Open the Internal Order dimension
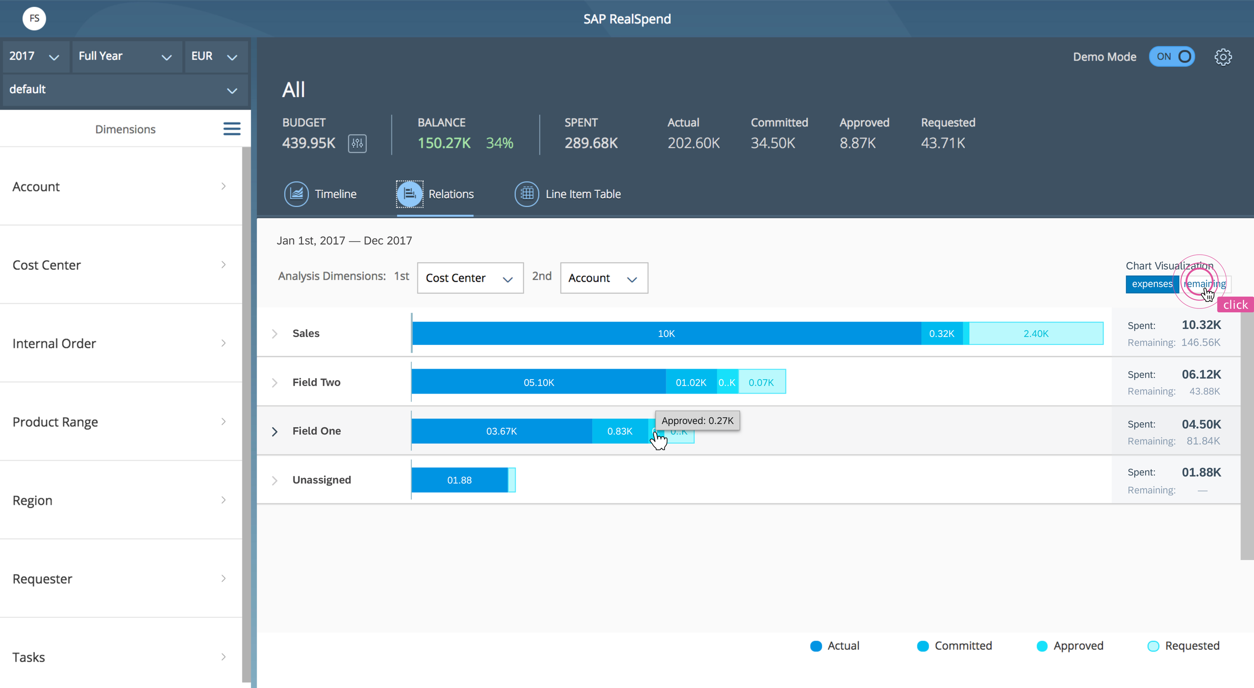The image size is (1254, 688). pos(121,343)
